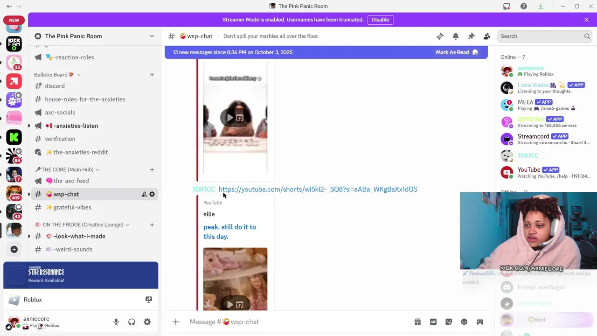Open MEE6 bot in member list
Screen dimensions: 597x336
(x=545, y=105)
